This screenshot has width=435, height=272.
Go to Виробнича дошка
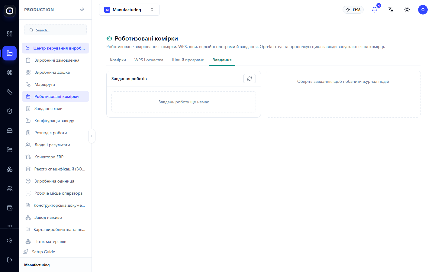tap(55, 72)
